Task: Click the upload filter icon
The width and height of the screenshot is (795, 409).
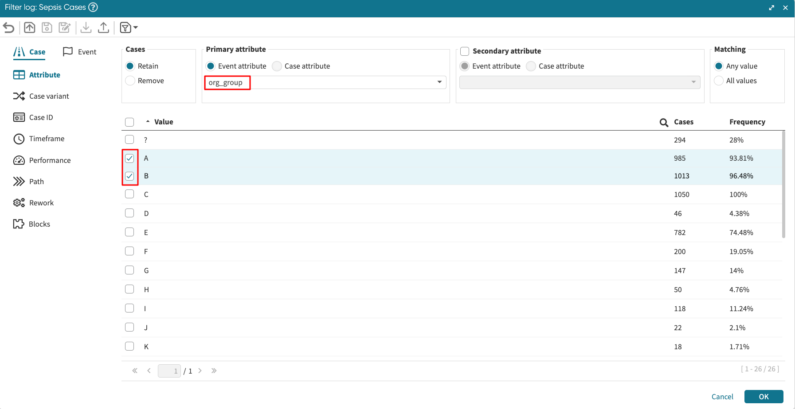Action: [x=103, y=28]
